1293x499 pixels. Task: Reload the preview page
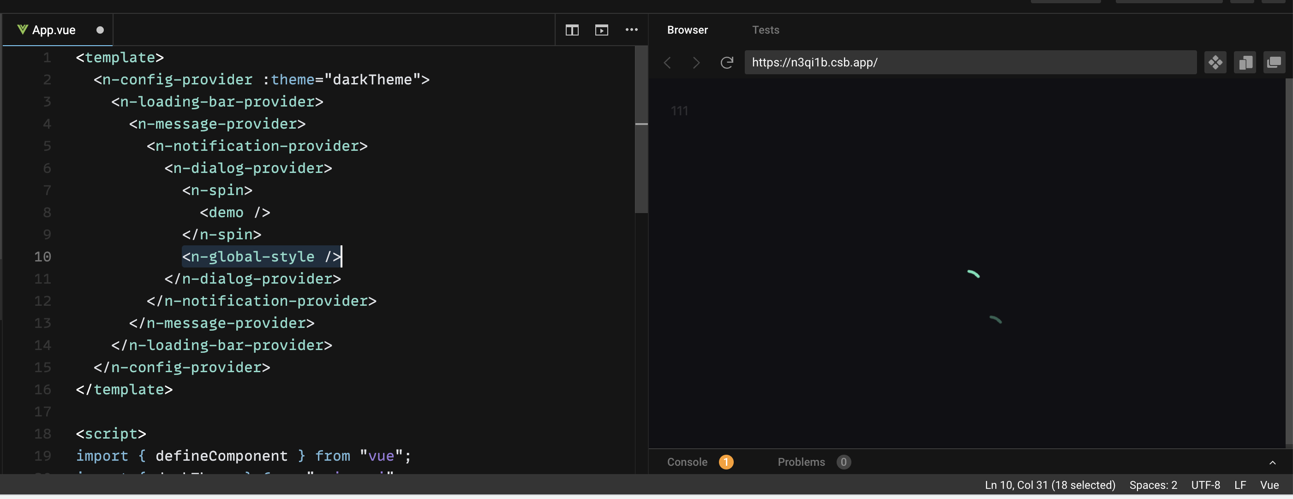tap(727, 62)
